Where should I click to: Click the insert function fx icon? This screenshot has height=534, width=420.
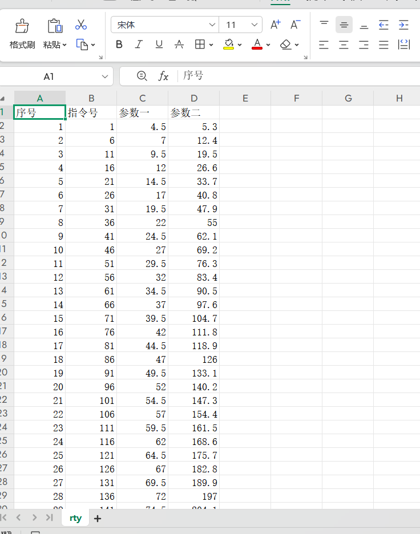tap(163, 76)
